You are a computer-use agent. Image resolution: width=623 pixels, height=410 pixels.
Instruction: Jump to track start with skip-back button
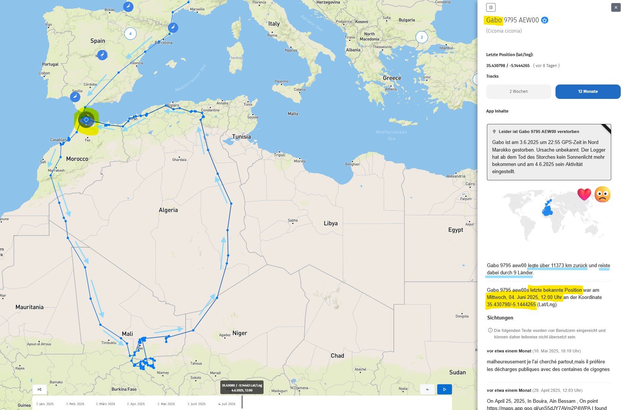(39, 389)
